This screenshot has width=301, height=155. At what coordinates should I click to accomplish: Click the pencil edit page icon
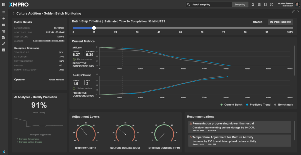pos(293,11)
